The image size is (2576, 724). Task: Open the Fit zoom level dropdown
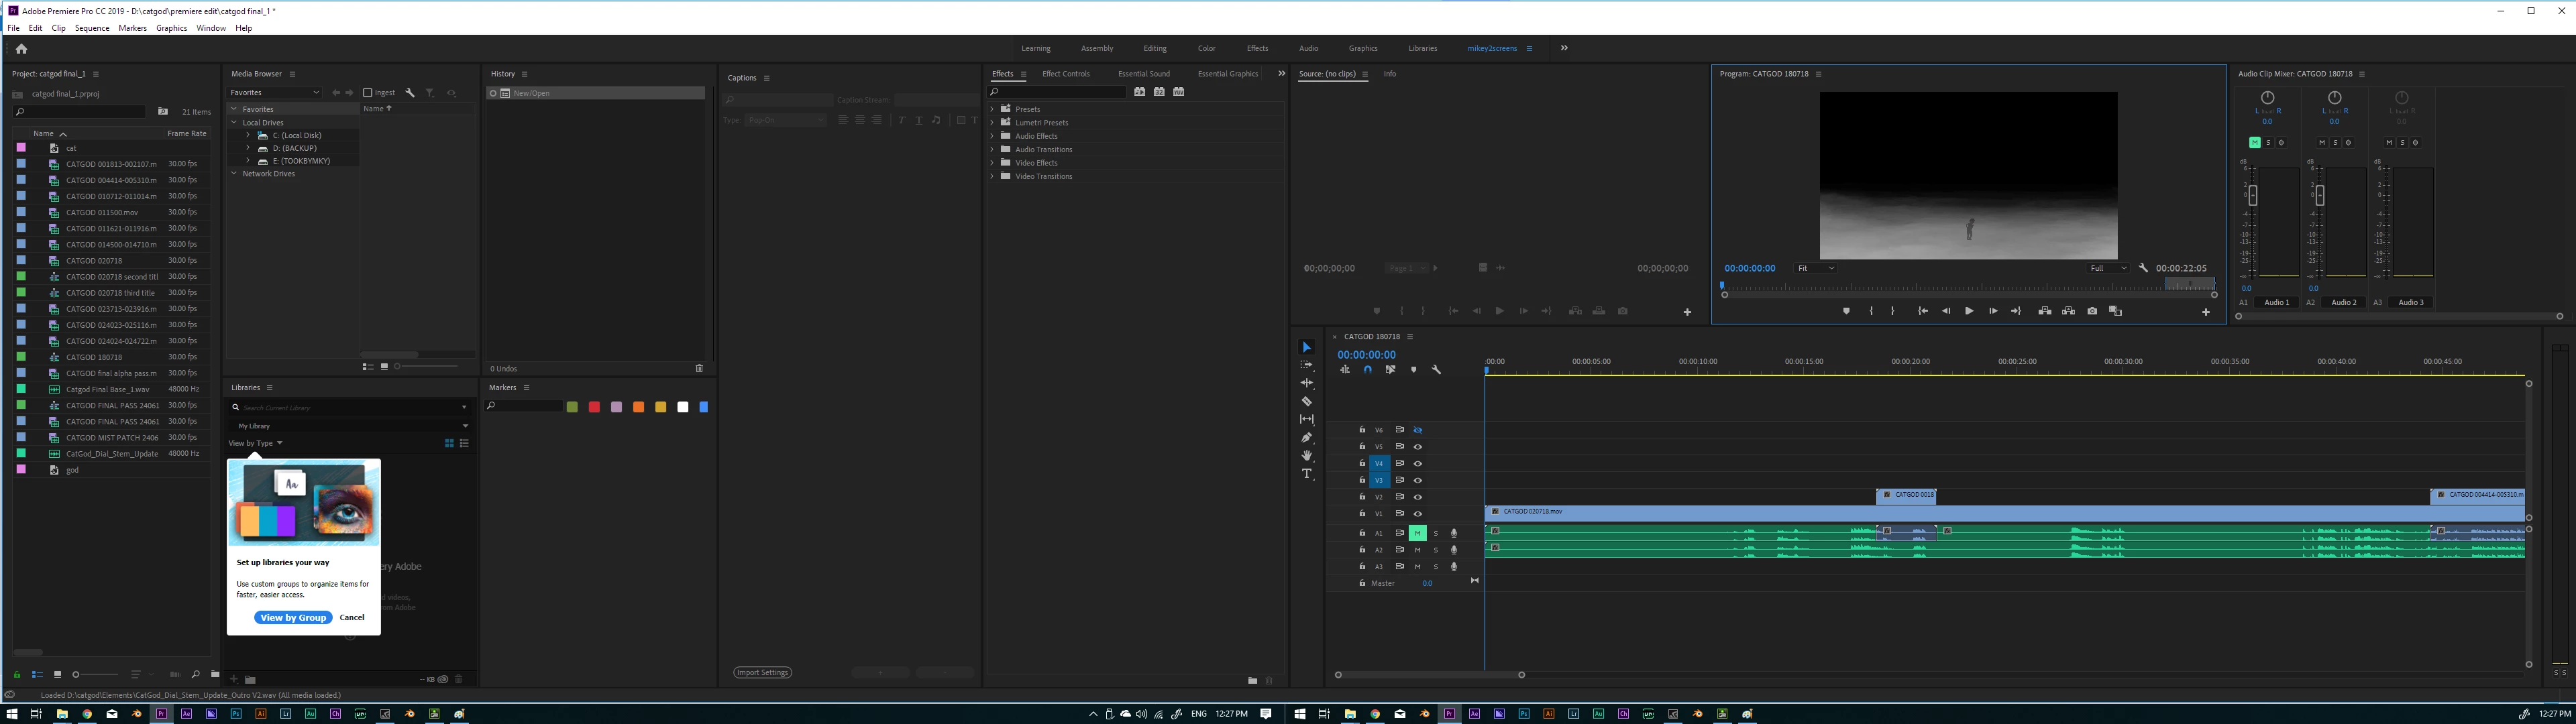pos(1816,268)
